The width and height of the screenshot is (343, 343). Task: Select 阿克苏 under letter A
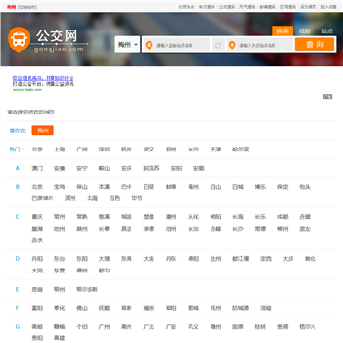click(x=151, y=168)
